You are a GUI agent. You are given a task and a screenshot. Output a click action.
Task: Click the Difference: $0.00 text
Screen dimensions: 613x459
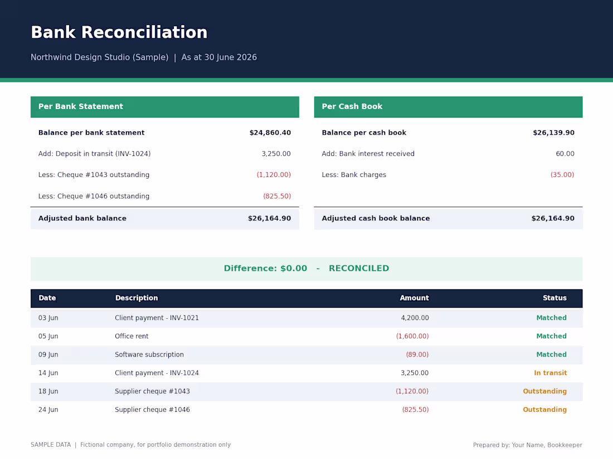point(265,269)
